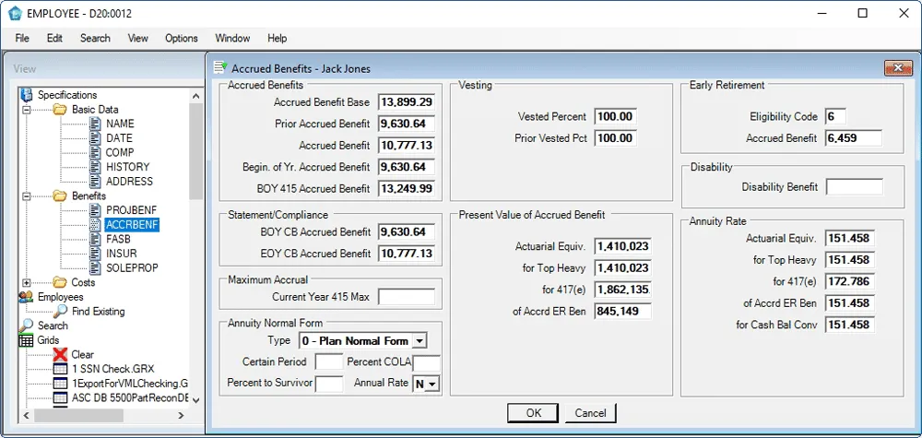Click the Certain Period field

329,361
